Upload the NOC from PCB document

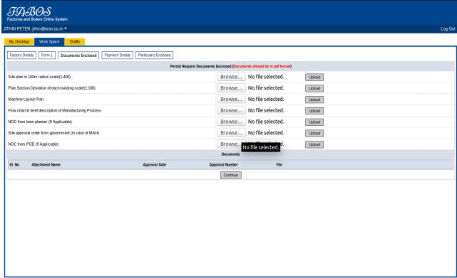(314, 144)
